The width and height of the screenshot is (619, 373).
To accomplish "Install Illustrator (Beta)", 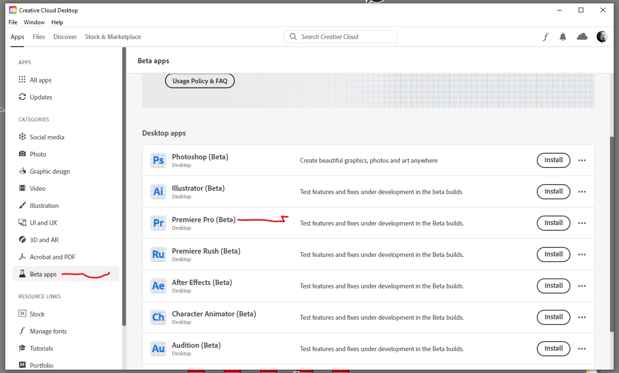I will coord(553,192).
